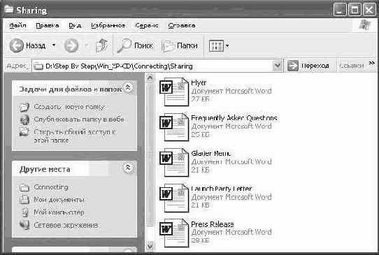379x255 pixels.
Task: Open the Избранное menu
Action: (x=108, y=25)
